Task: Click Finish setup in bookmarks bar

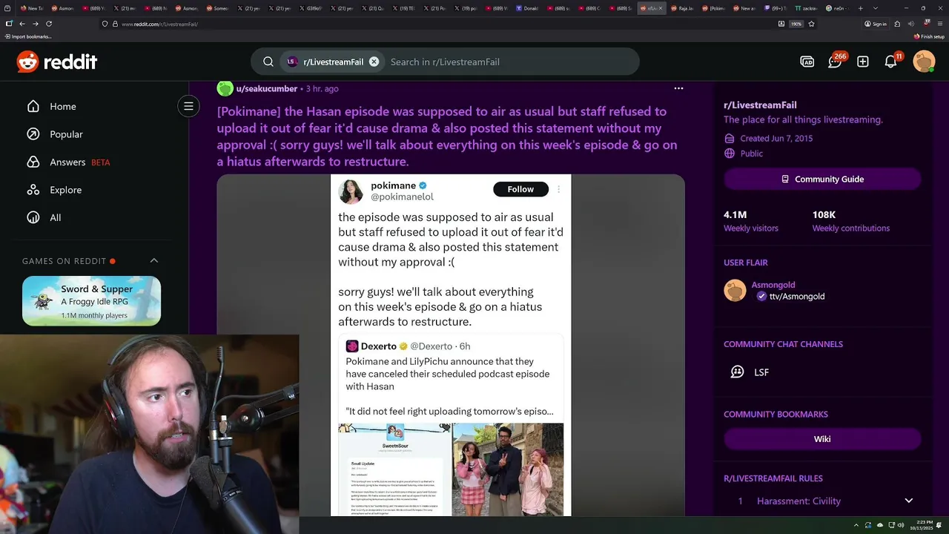Action: point(929,36)
